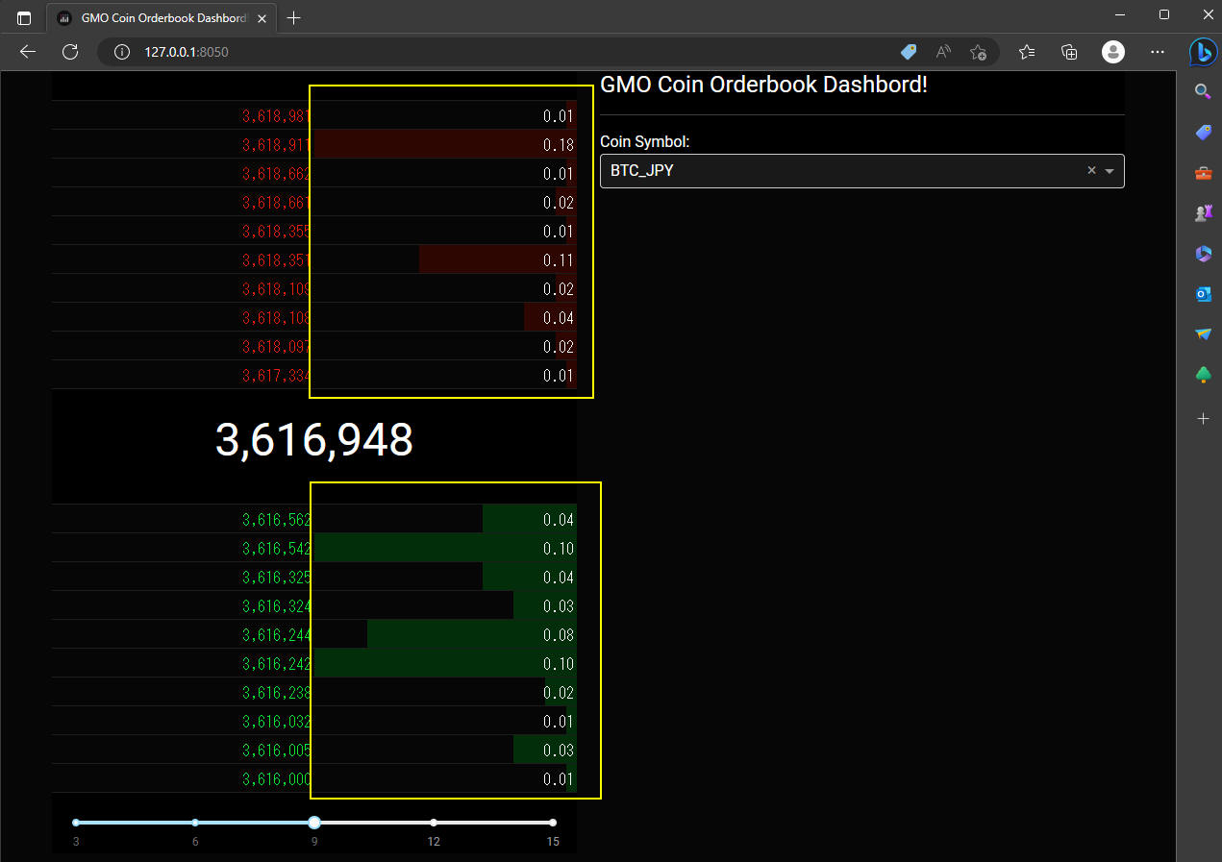Click bid price 3,616,325
This screenshot has height=862, width=1222.
(277, 578)
